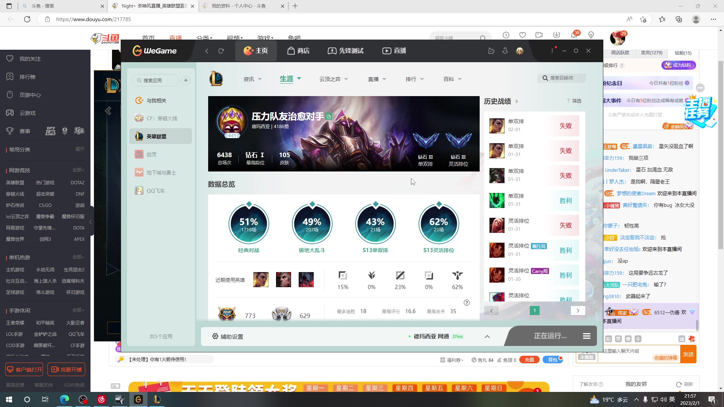This screenshot has width=724, height=407.
Task: Click copy icon beside summoner name
Action: click(329, 116)
